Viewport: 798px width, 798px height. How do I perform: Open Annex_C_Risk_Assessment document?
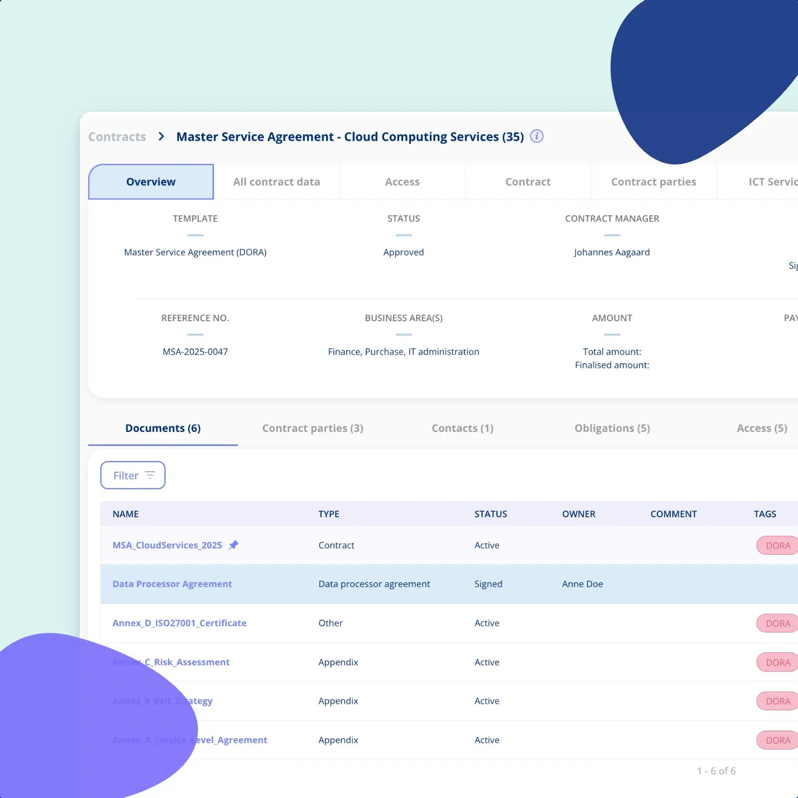[171, 662]
